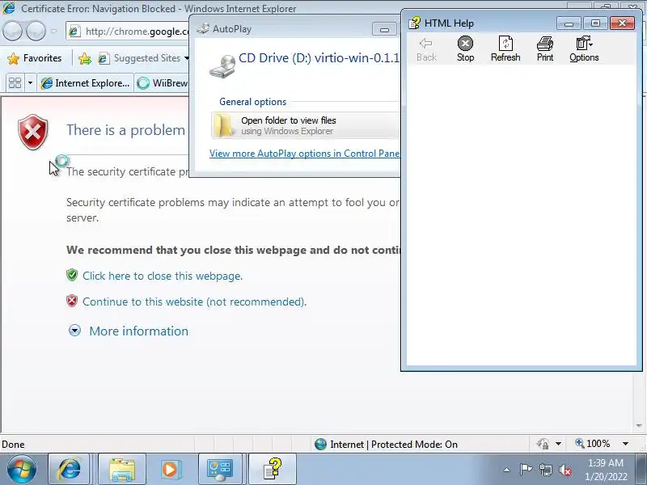Open InPrivate filtering dropdown in status bar
The height and width of the screenshot is (485, 647).
pos(558,444)
